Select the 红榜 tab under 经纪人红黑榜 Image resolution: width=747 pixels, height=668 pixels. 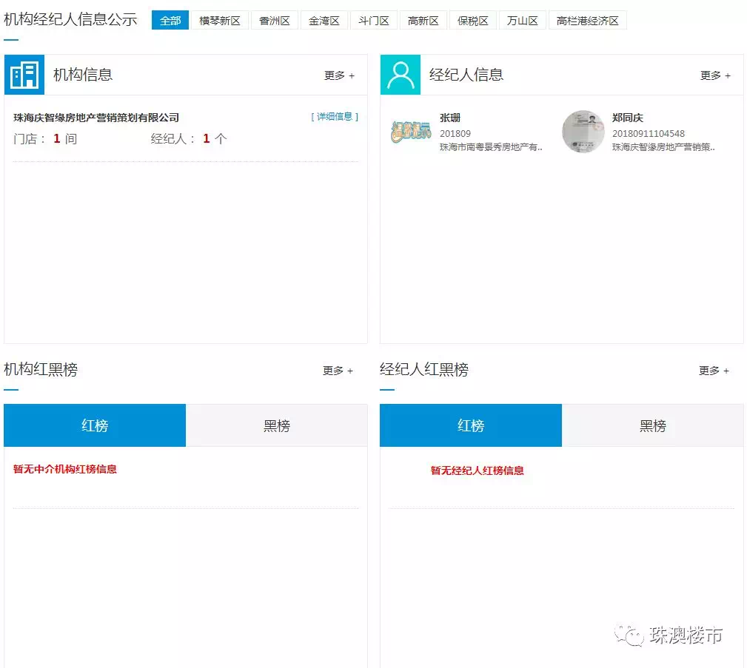pyautogui.click(x=471, y=426)
